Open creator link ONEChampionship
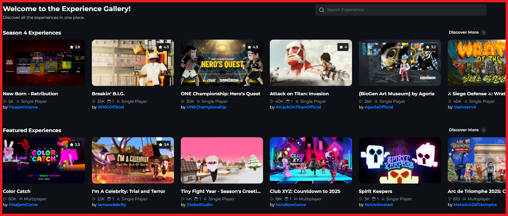 pos(206,107)
